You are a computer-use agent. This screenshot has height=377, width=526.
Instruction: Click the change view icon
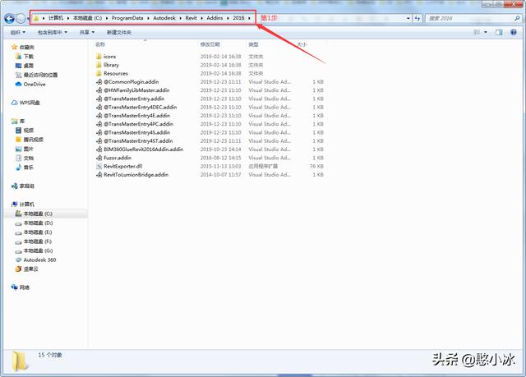[477, 32]
